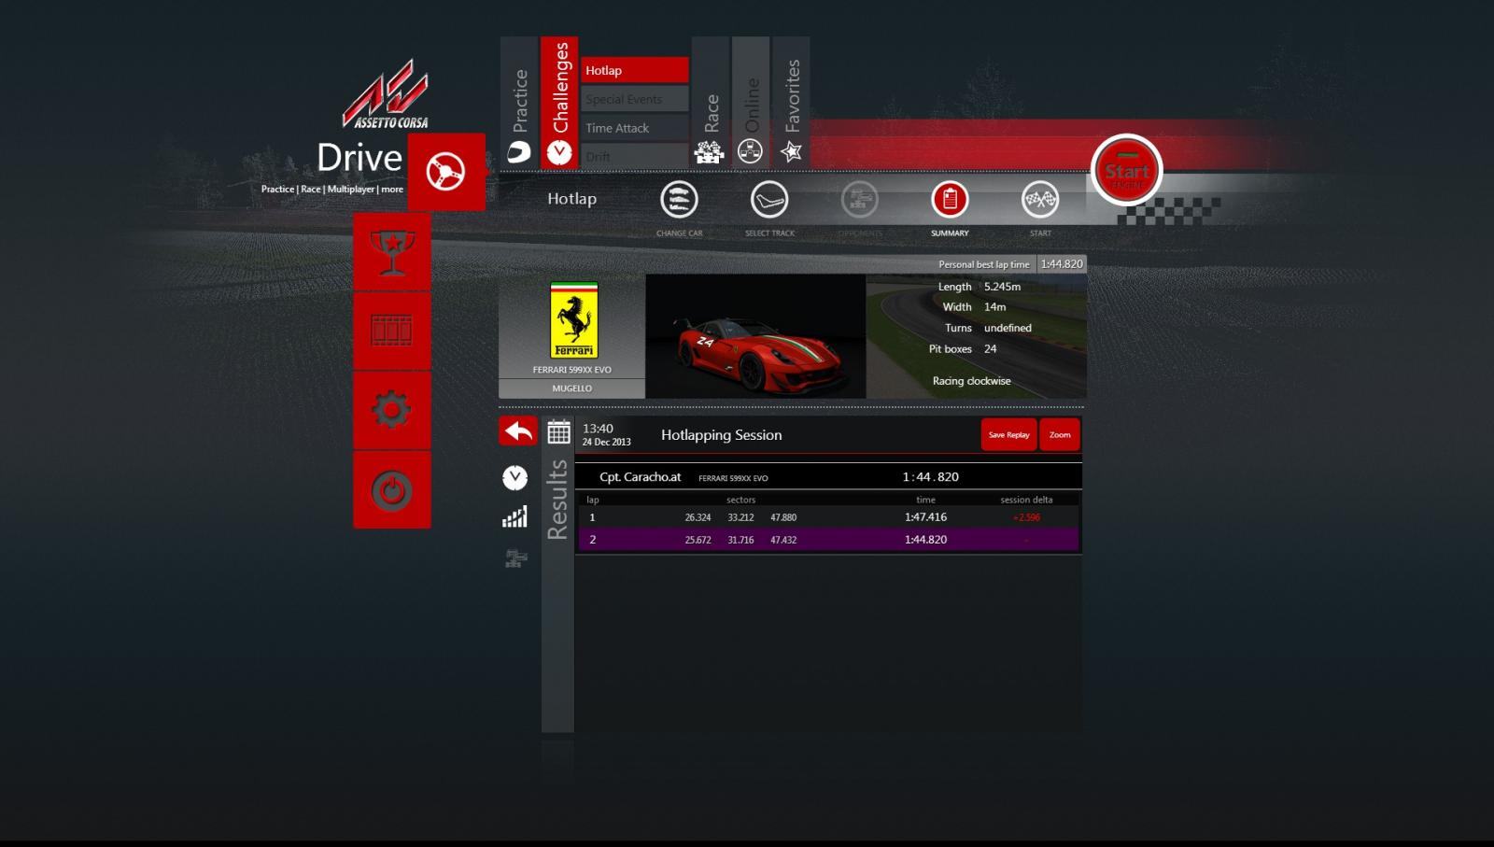Click the Practice | Race | Multiplayer subtitle
The image size is (1494, 847).
[x=332, y=190]
